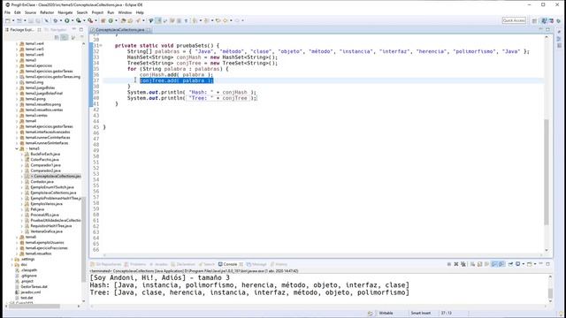566x318 pixels.
Task: Minimize the Package Explorer view
Action: 74,29
